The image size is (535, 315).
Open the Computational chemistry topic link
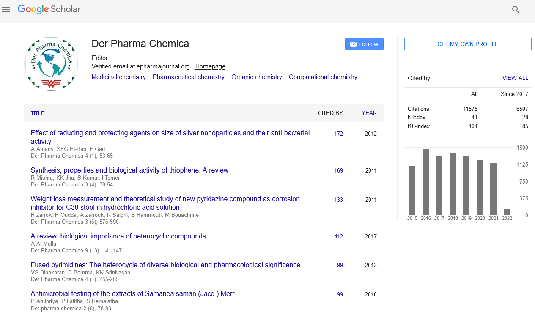tap(323, 77)
